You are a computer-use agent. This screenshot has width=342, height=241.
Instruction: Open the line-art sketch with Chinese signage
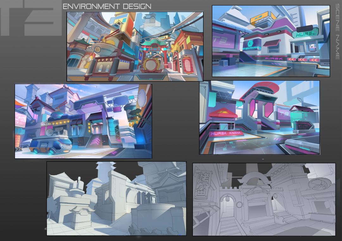coord(264,199)
